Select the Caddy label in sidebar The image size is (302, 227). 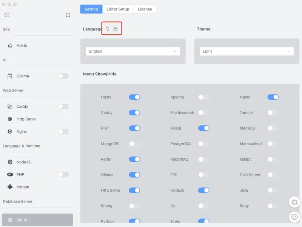(x=22, y=107)
